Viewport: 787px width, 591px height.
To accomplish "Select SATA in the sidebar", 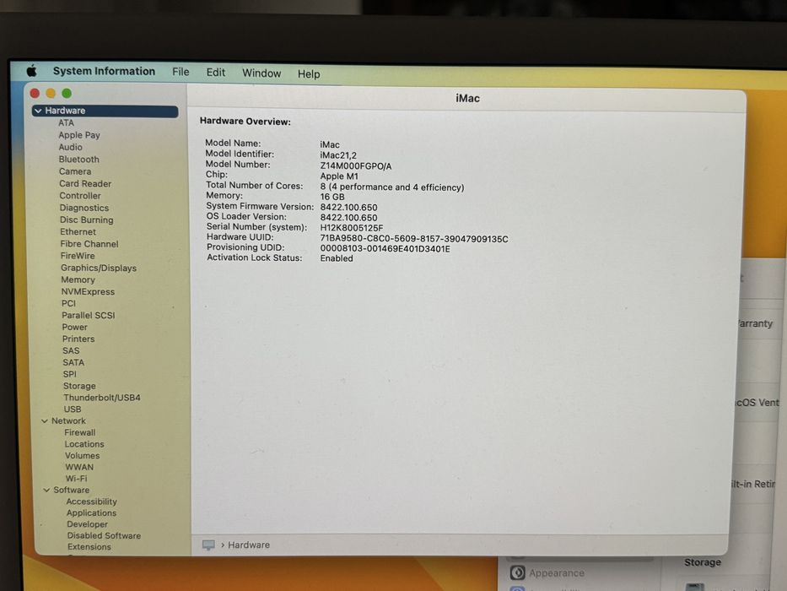I will coord(73,363).
